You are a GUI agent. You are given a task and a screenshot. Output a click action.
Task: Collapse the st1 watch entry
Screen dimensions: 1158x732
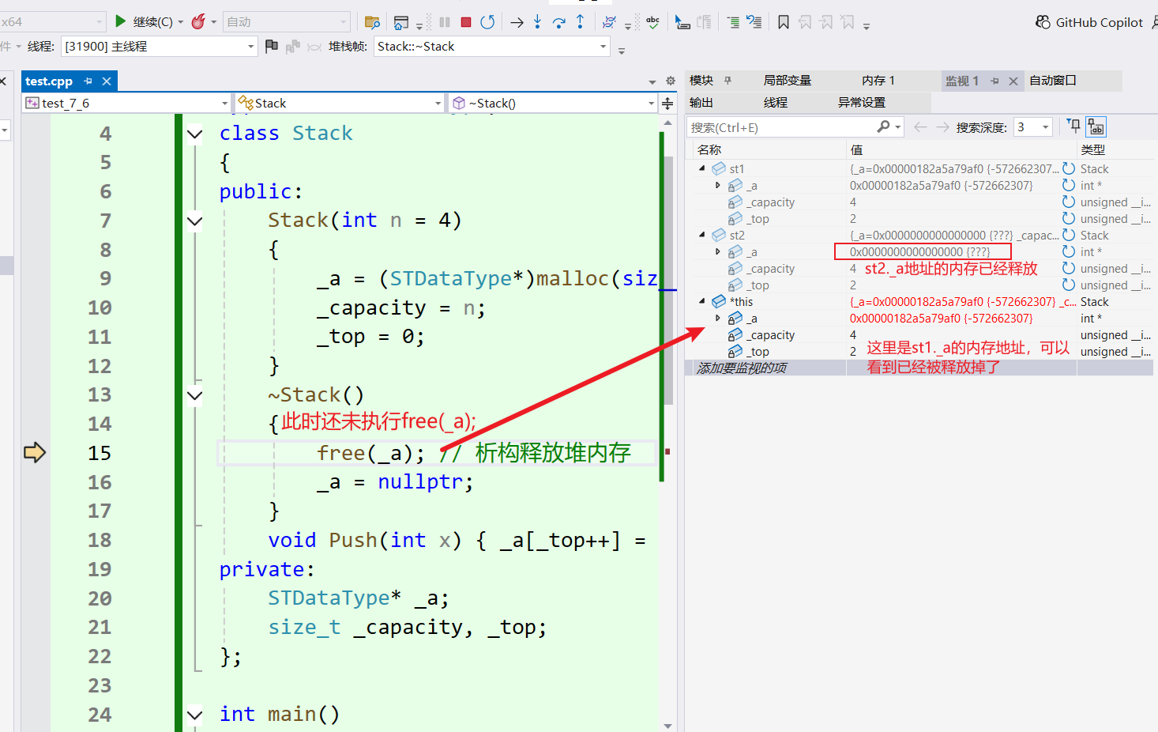(701, 168)
